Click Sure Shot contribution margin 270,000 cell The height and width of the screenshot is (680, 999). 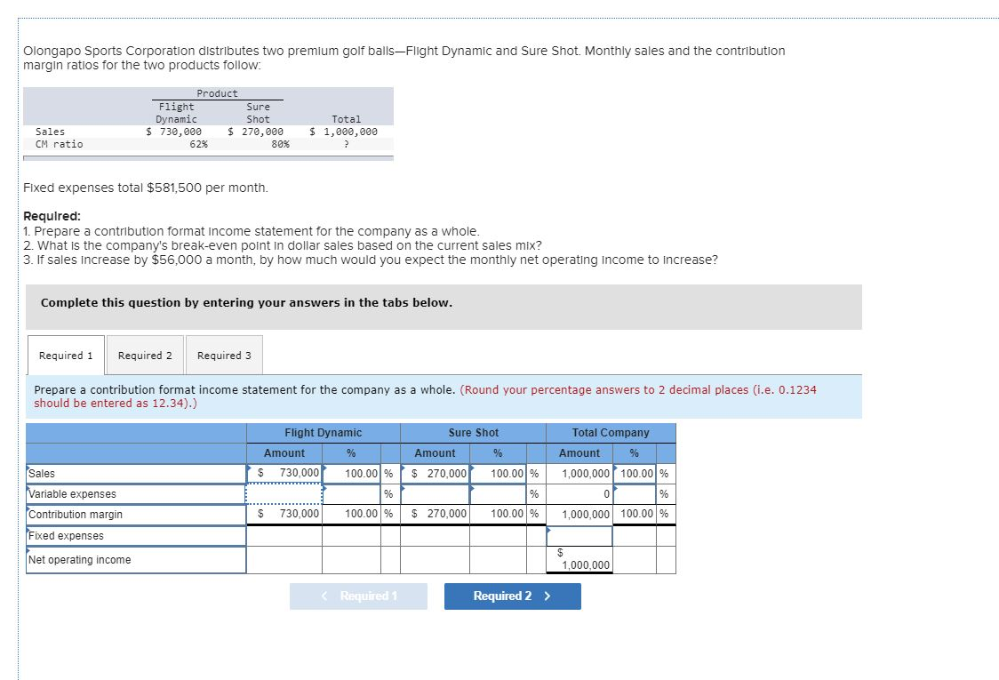(x=436, y=515)
